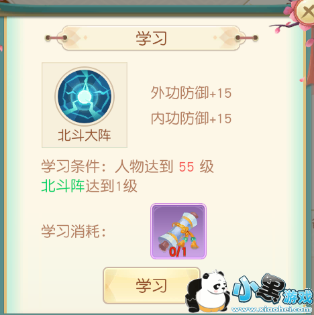Click the 学习 button at bottom
Viewport: 314px width, 315px height.
click(152, 286)
